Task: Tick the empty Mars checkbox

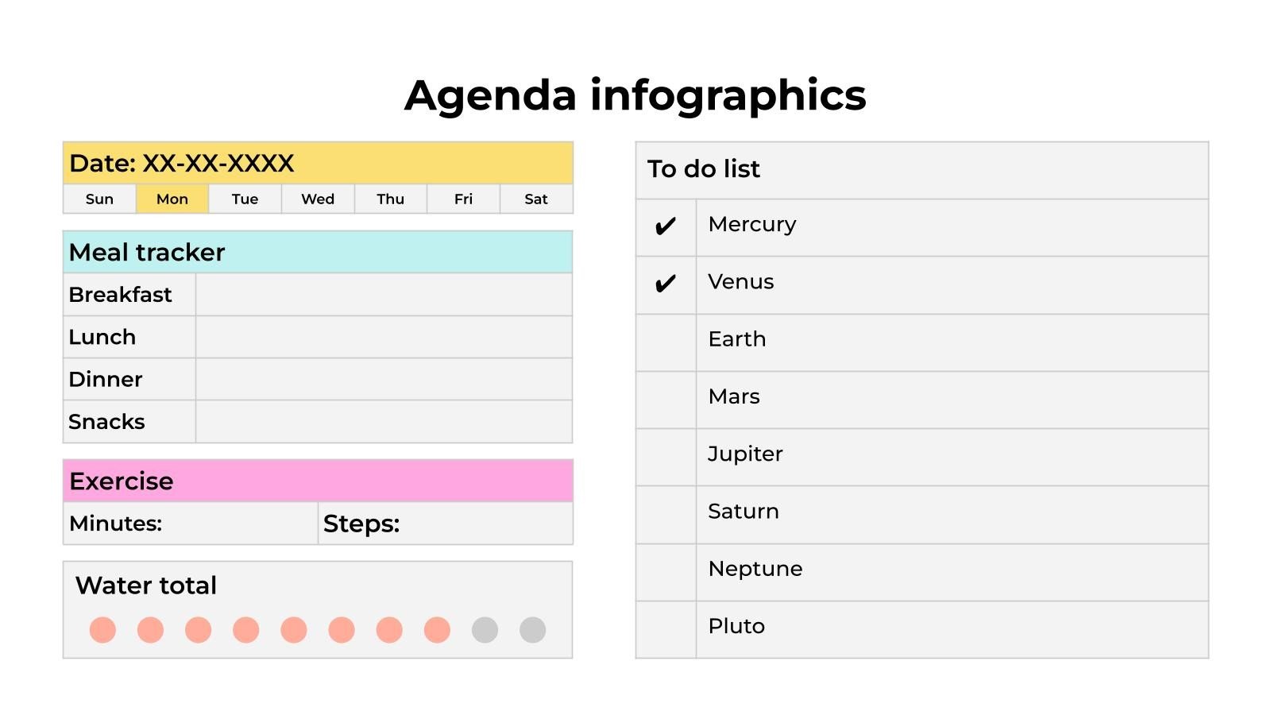Action: (x=666, y=400)
